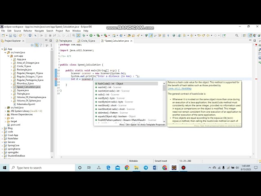Click the External Tools run icon
261x196 pixels.
105,36
